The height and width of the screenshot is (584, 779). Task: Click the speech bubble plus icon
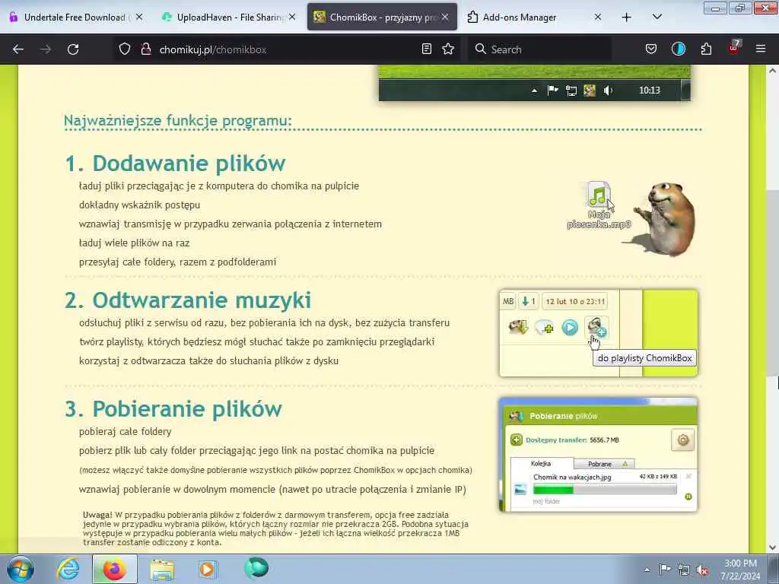pos(545,328)
